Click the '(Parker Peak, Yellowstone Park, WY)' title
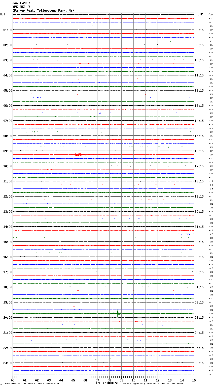 click(43, 11)
